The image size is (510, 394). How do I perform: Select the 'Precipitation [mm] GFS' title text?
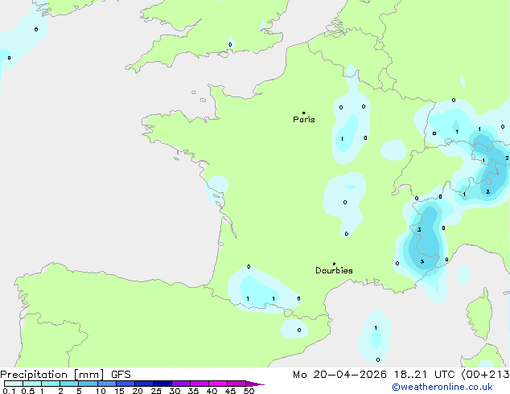point(65,375)
